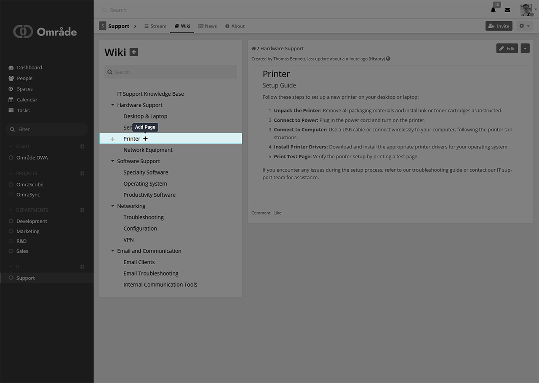Click the Invite button

(499, 26)
